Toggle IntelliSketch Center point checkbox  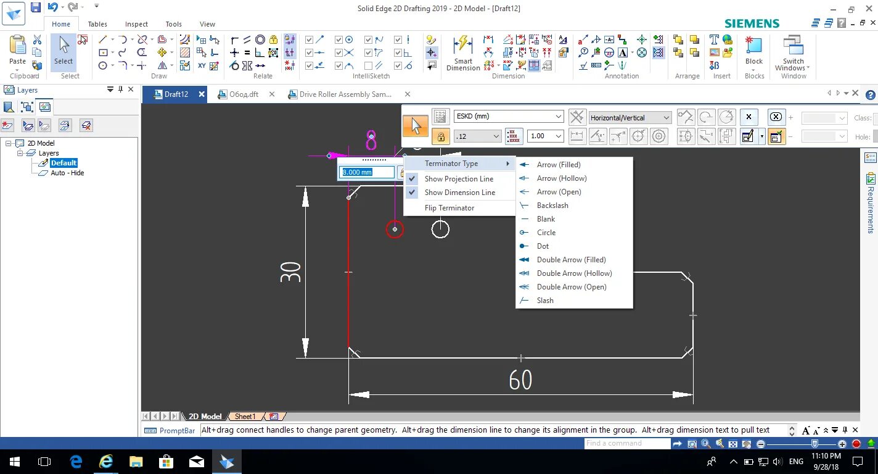tap(339, 39)
